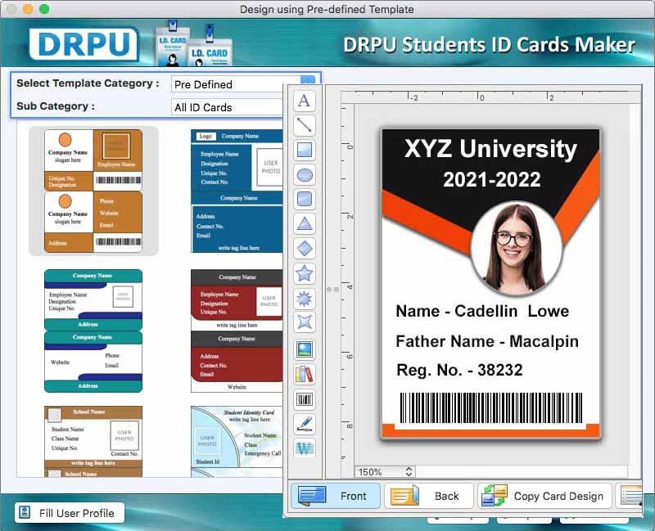Select the Rounded Rectangle tool
This screenshot has height=531, width=655.
pyautogui.click(x=304, y=199)
